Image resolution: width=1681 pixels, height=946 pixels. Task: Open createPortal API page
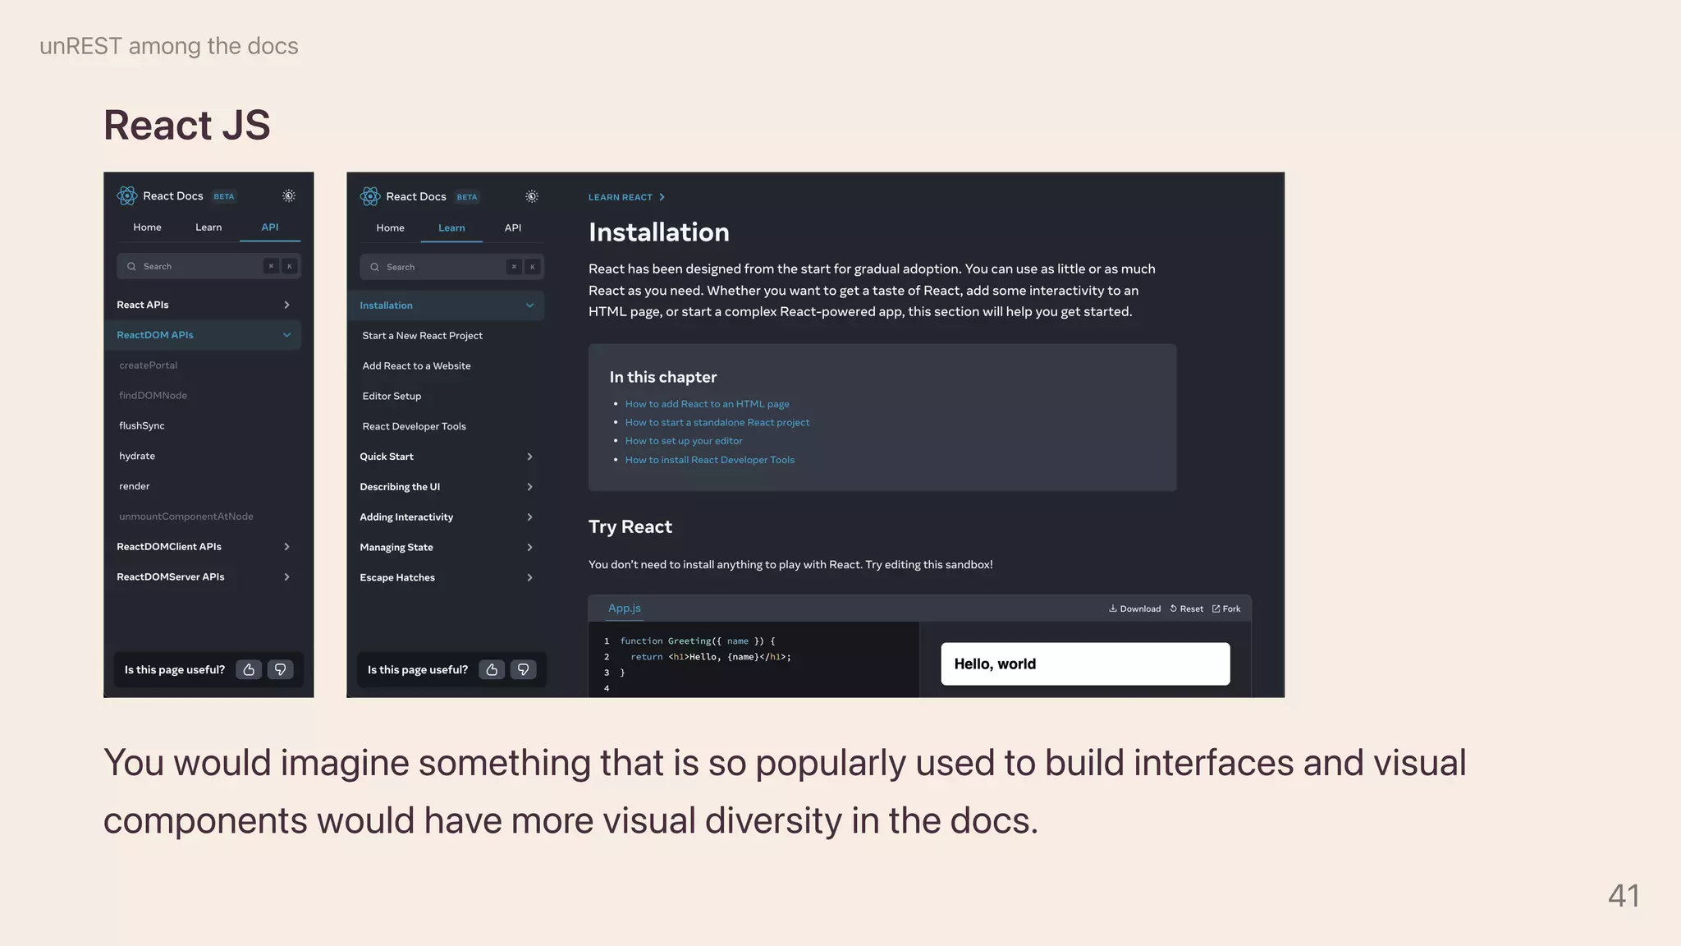pyautogui.click(x=148, y=365)
